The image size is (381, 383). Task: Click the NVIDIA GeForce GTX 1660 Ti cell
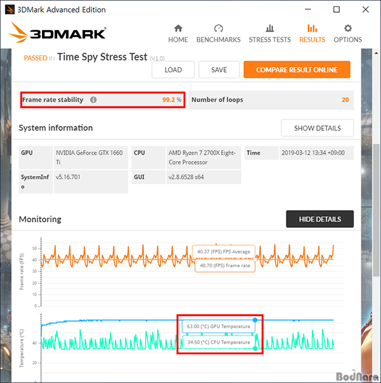coord(91,158)
